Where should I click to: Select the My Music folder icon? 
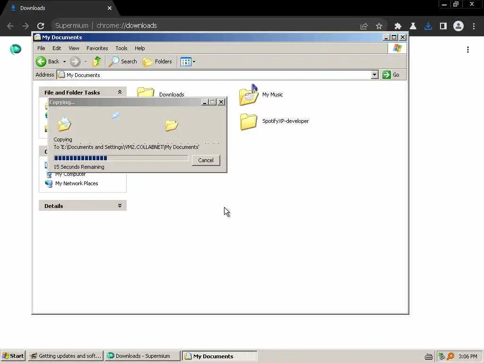(x=249, y=95)
